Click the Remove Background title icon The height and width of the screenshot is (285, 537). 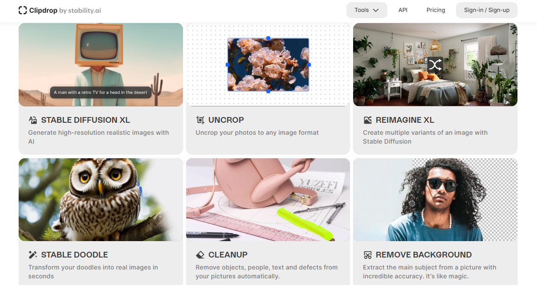tap(367, 255)
